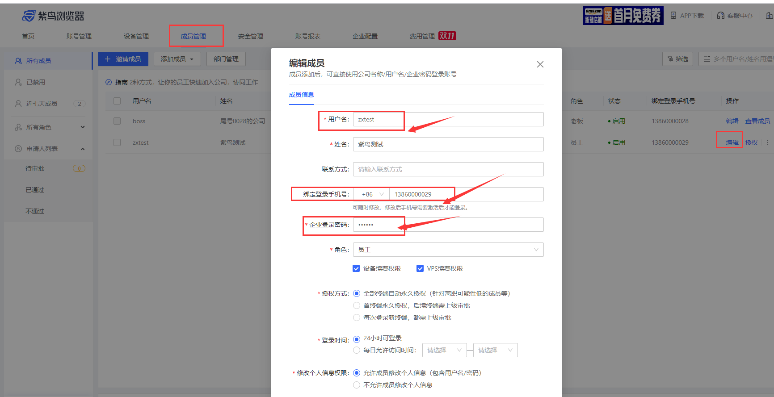The image size is (774, 397).
Task: Select 每次登录新终端，都需上级审批 radio option
Action: pyautogui.click(x=357, y=318)
